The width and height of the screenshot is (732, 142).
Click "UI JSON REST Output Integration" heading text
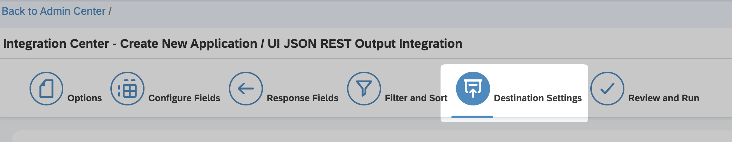point(365,44)
